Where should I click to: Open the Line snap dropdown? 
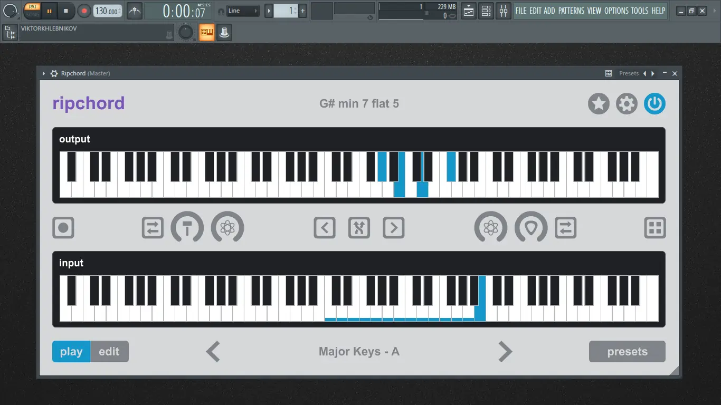tap(243, 11)
